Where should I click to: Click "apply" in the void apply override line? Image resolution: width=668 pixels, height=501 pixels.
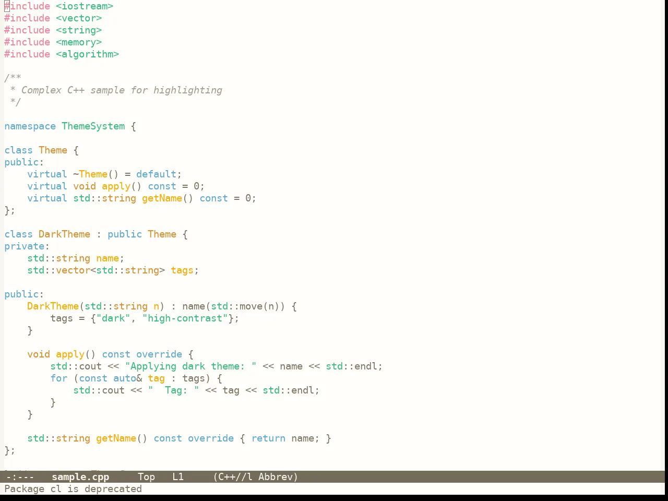(70, 354)
